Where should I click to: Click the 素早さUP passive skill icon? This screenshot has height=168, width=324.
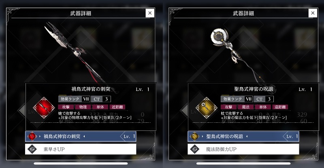pyautogui.click(x=32, y=149)
